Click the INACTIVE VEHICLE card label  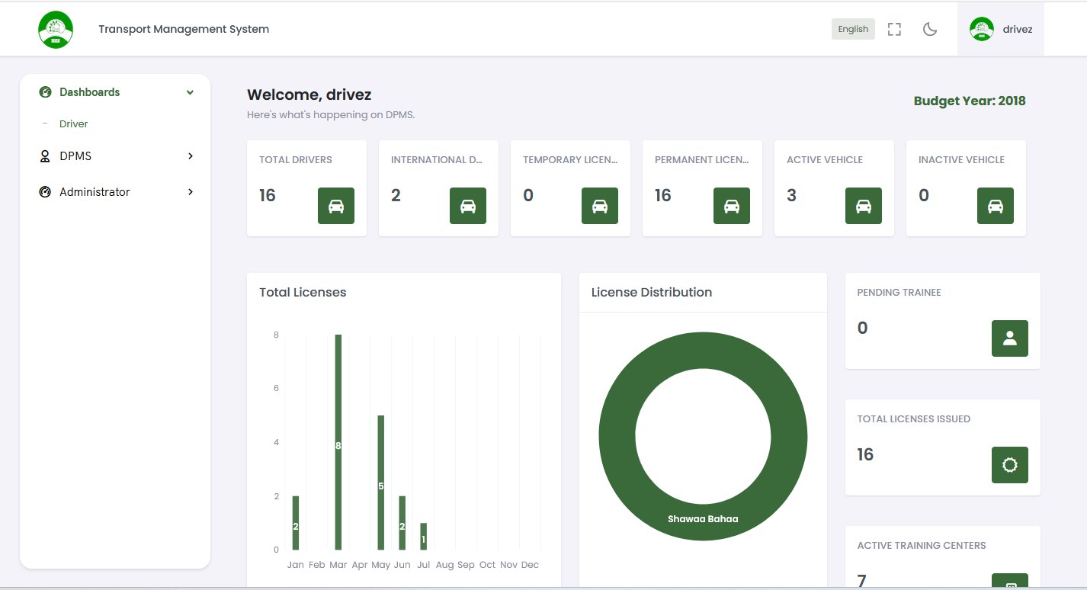coord(961,160)
